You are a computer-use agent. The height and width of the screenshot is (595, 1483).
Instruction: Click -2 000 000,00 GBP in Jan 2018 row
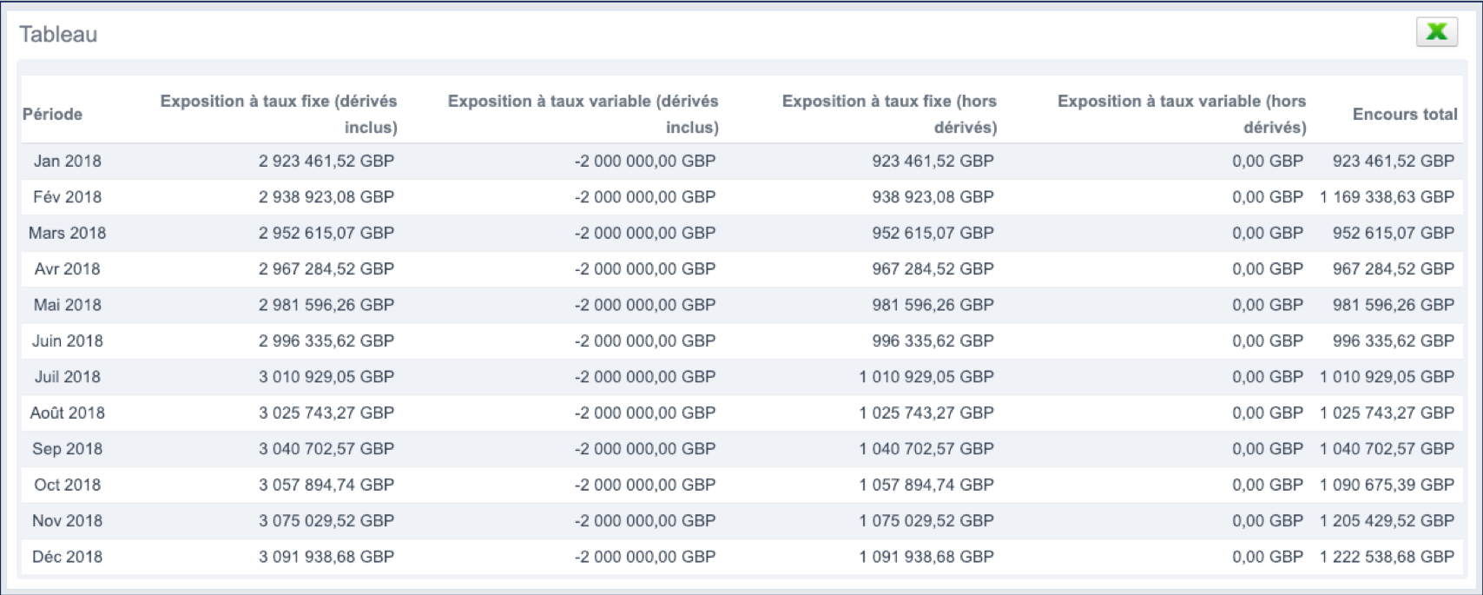645,161
